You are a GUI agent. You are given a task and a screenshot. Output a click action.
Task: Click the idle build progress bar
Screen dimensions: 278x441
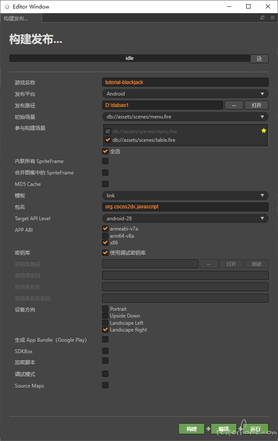point(129,58)
